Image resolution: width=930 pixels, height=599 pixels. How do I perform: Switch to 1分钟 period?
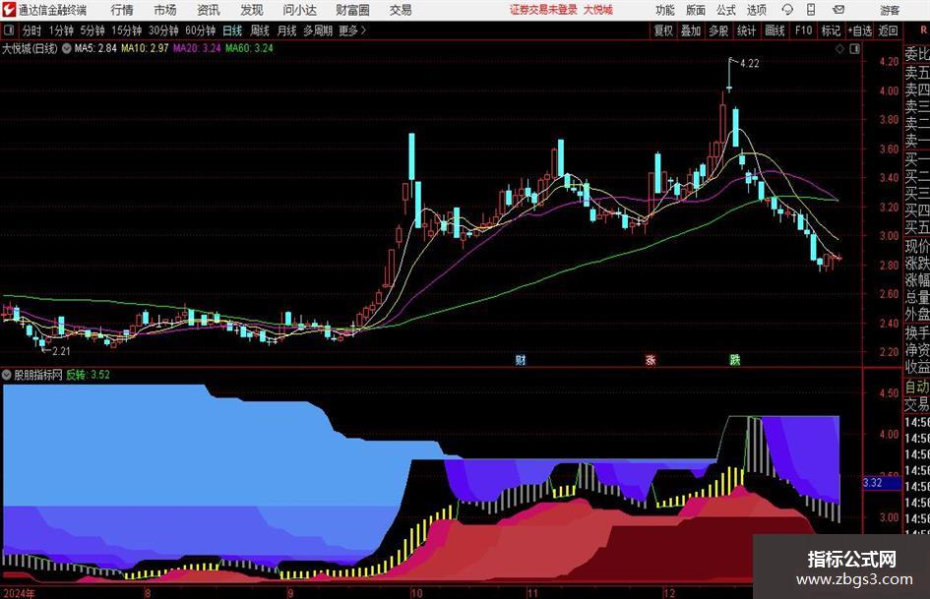(x=60, y=30)
